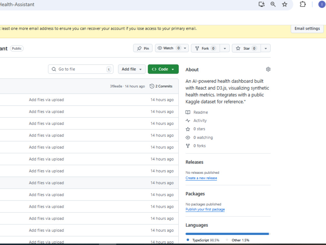The height and width of the screenshot is (245, 326).
Task: Click the t shortcut hint in search field
Action: click(x=109, y=69)
